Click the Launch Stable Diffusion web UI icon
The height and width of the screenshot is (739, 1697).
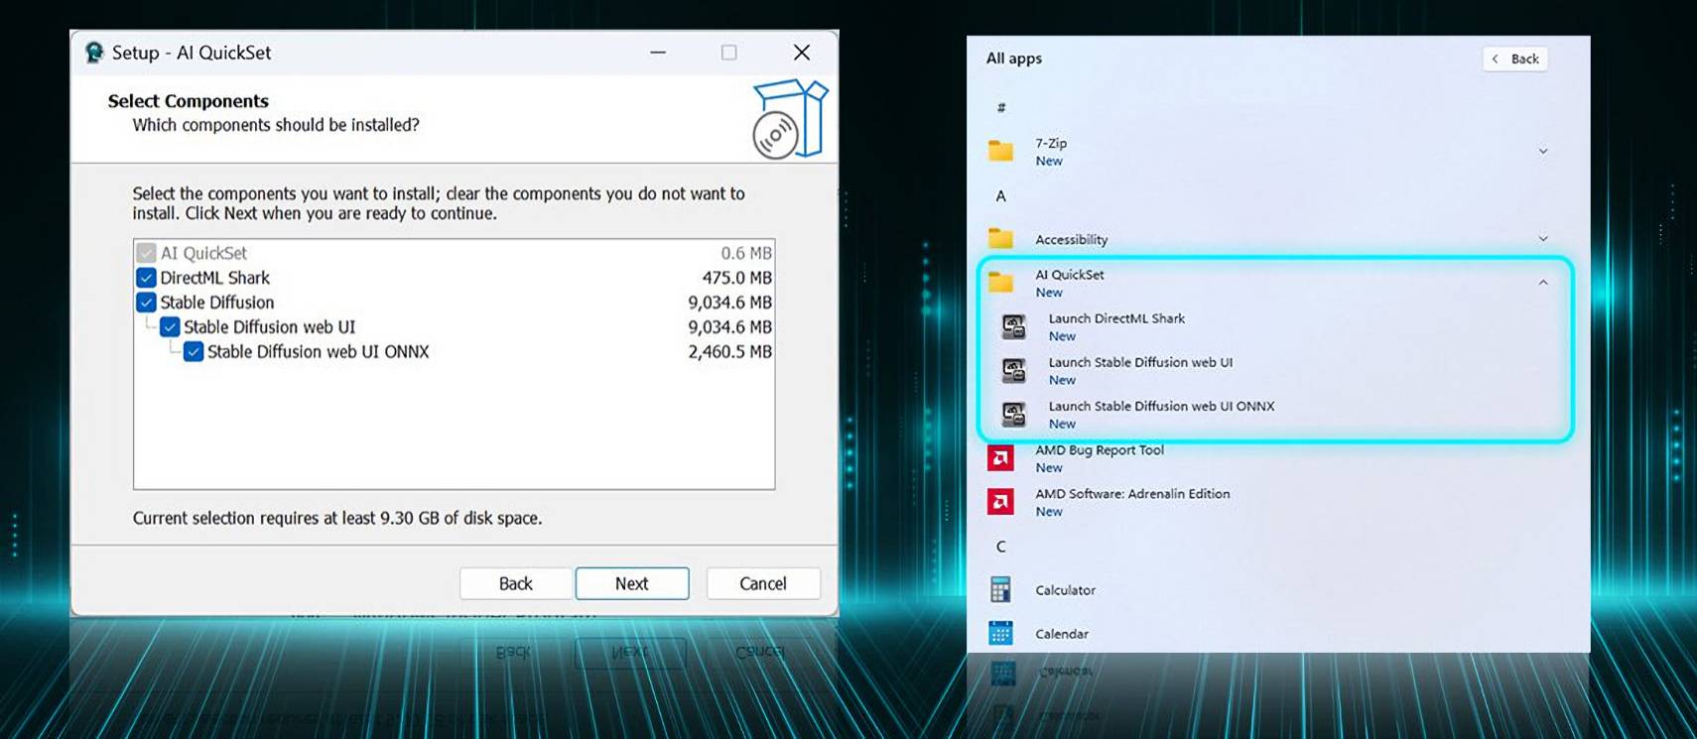[1013, 370]
